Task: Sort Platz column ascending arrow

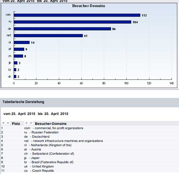Action: tap(3, 123)
